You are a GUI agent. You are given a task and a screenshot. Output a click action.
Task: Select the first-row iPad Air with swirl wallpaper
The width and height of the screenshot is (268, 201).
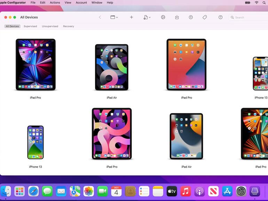(x=112, y=67)
